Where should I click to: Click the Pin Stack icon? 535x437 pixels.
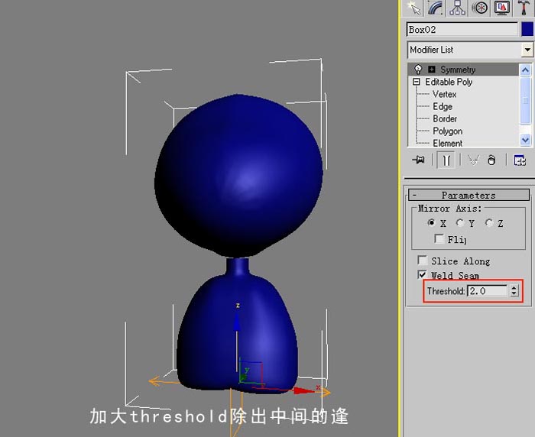418,160
